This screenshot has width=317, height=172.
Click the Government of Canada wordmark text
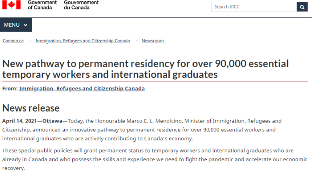point(42,5)
